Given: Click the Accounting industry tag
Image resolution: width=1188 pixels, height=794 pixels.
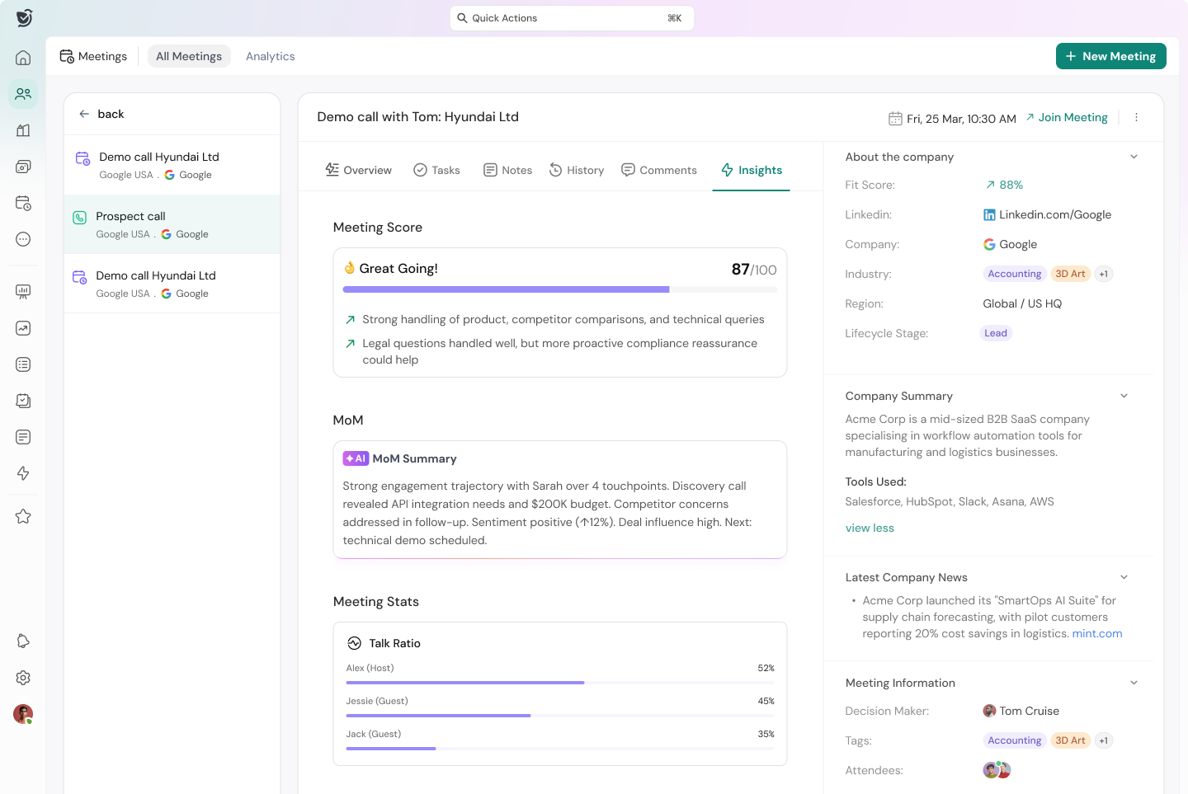Looking at the screenshot, I should click(x=1015, y=274).
